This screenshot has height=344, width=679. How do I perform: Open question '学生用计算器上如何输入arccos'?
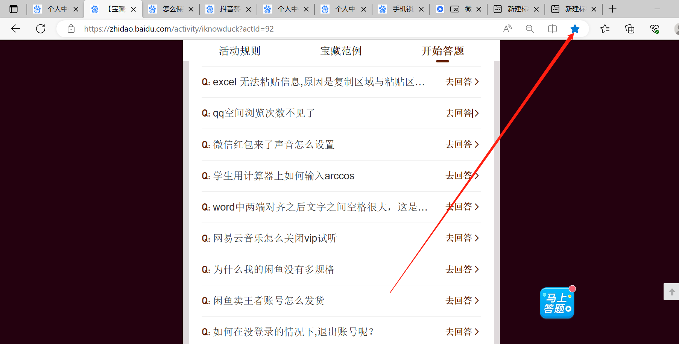coord(278,176)
